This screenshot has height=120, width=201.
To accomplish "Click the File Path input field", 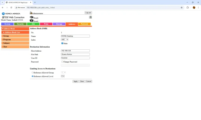I will tap(76, 54).
